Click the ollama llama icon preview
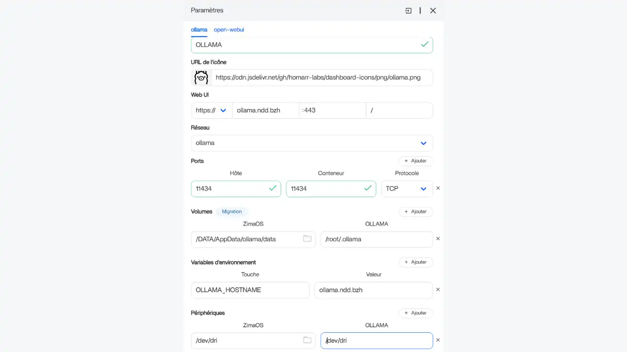 201,77
